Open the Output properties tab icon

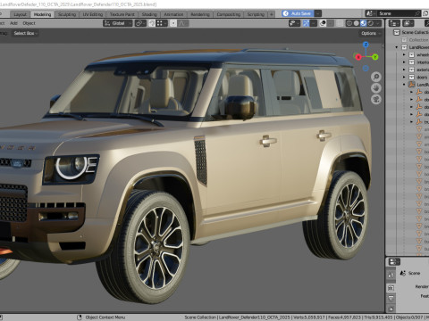[391, 298]
